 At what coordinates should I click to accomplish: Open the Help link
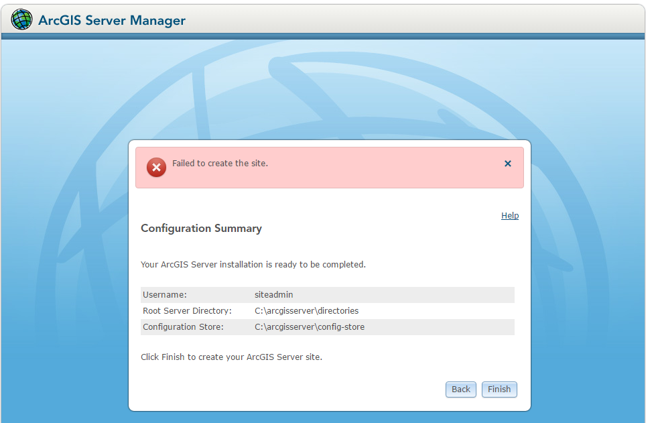(510, 216)
